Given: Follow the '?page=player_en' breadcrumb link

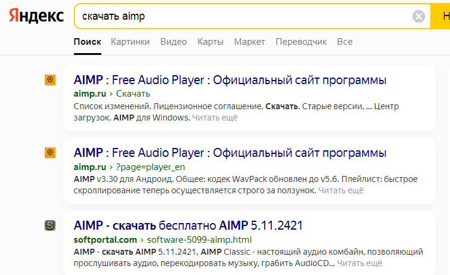Looking at the screenshot, I should [150, 166].
